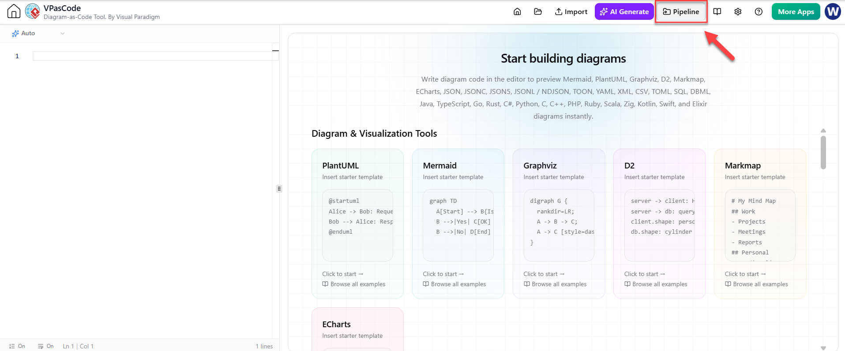Click 'Insert starter template' under ECharts
Screen dimensions: 845x351
click(353, 336)
